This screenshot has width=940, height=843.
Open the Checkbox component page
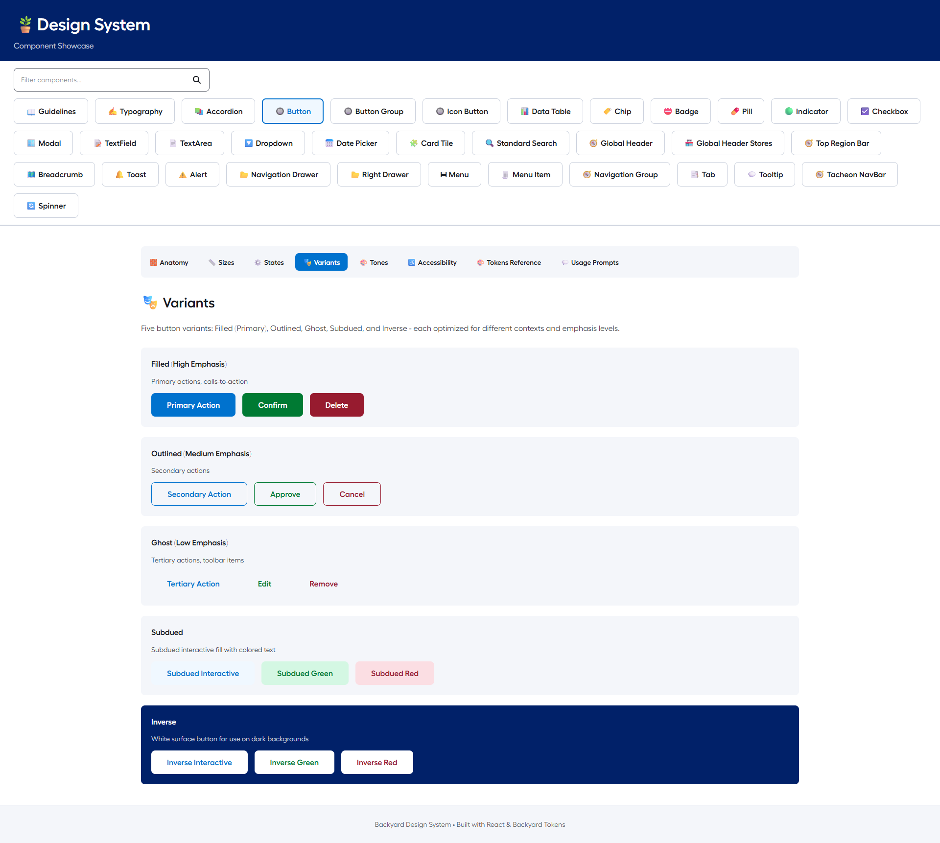pyautogui.click(x=884, y=111)
